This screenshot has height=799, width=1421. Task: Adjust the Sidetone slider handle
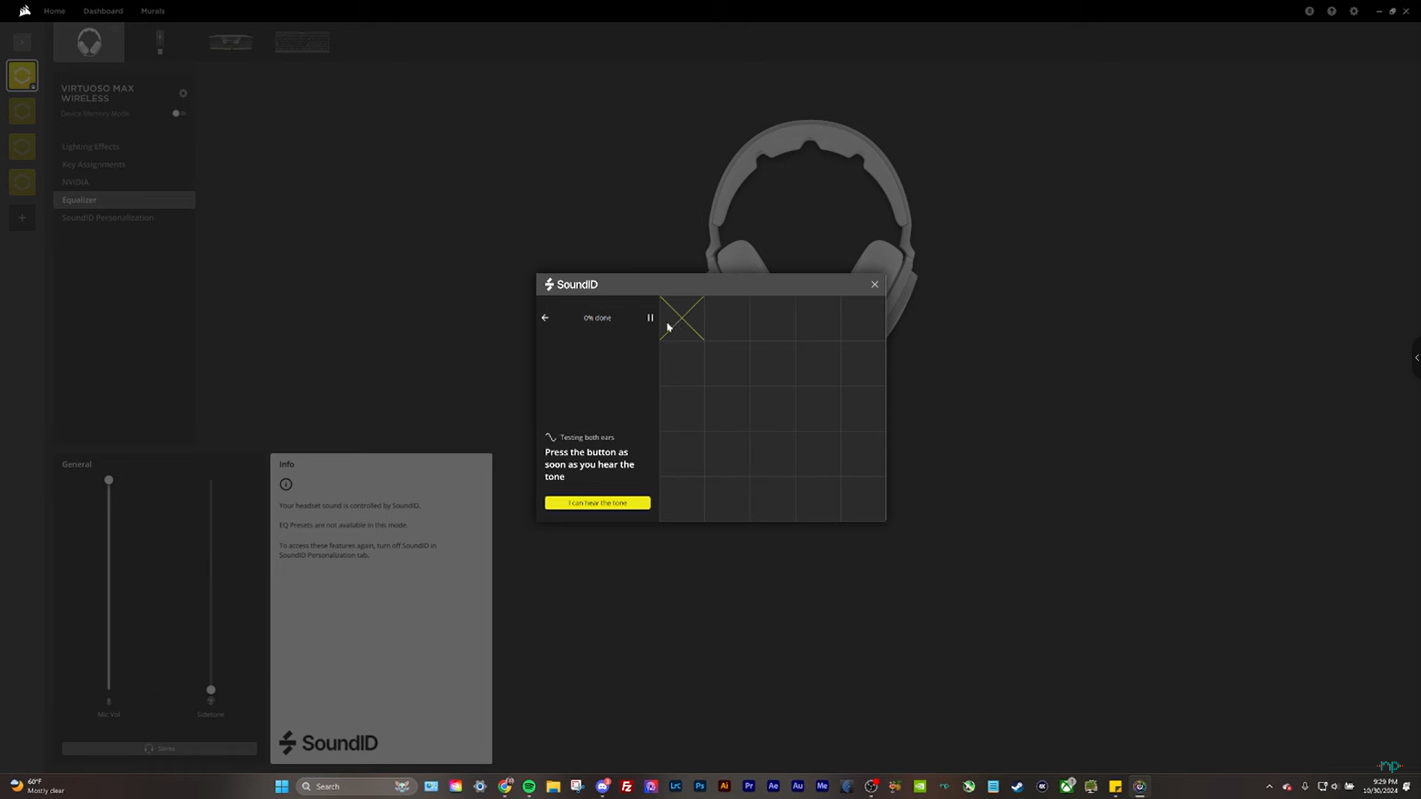[x=211, y=690]
